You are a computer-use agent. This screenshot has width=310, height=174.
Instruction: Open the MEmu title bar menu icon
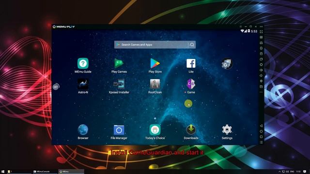click(241, 27)
